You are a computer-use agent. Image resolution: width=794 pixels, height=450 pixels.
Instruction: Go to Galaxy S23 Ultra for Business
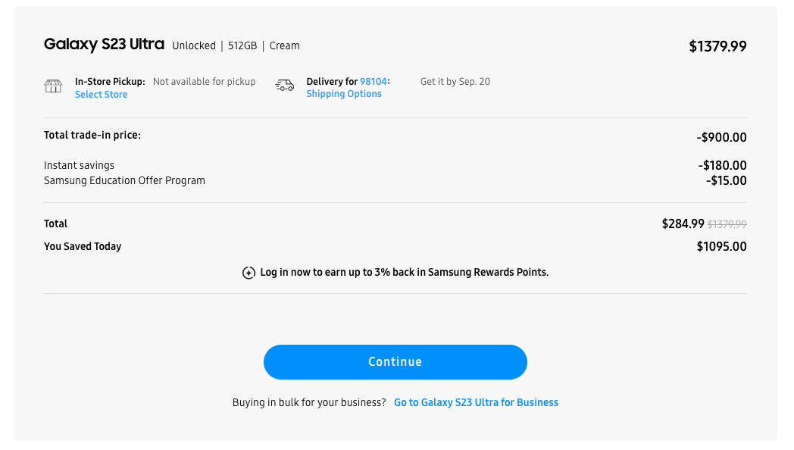476,402
